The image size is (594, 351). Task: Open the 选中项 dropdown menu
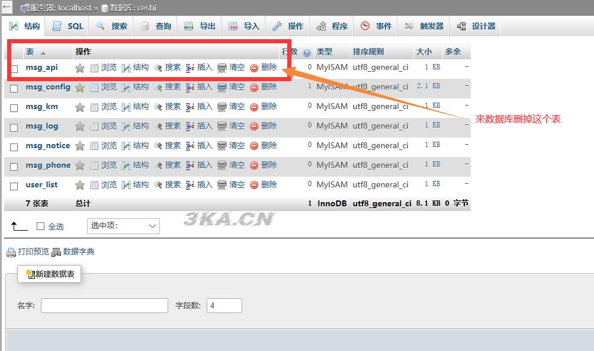click(123, 226)
